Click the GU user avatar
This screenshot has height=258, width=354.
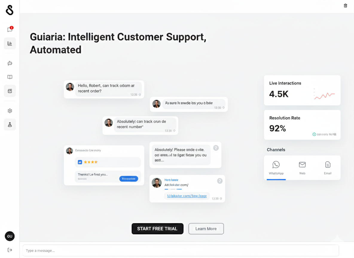pyautogui.click(x=10, y=236)
